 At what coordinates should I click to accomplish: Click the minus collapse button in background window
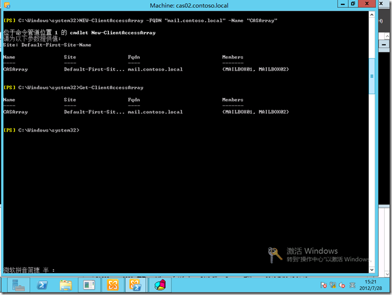(383, 45)
